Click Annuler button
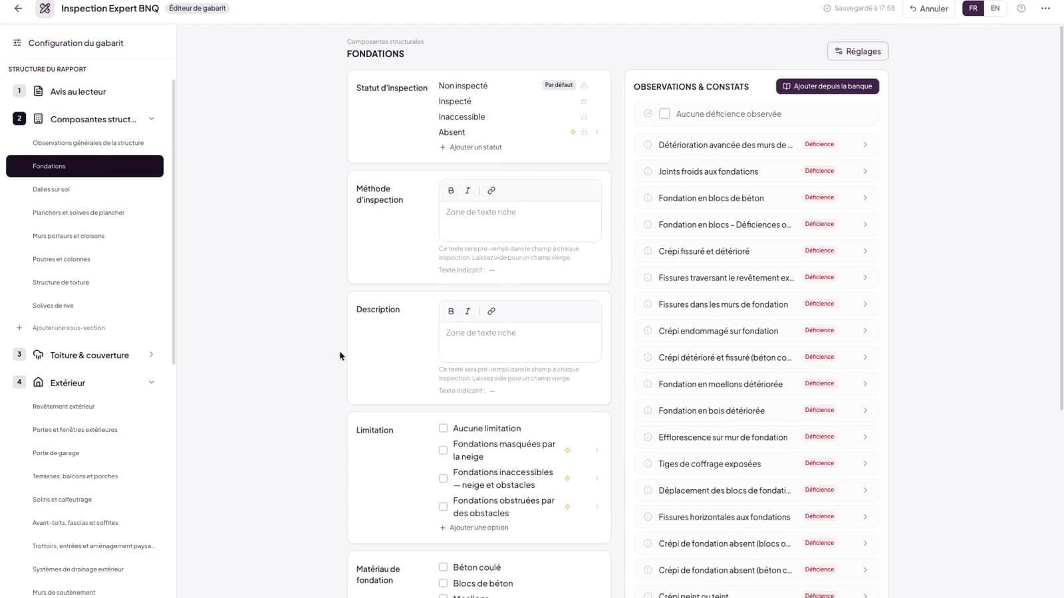This screenshot has width=1064, height=598. pos(928,9)
